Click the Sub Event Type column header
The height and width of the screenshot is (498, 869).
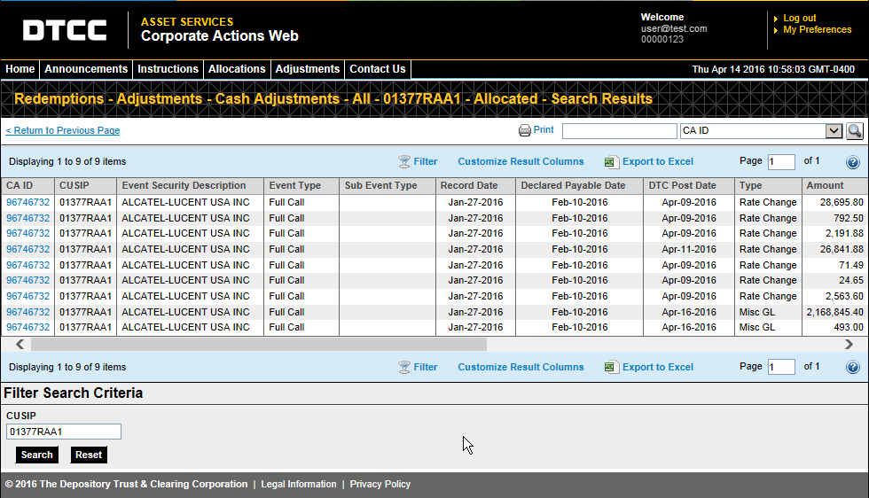tap(388, 185)
